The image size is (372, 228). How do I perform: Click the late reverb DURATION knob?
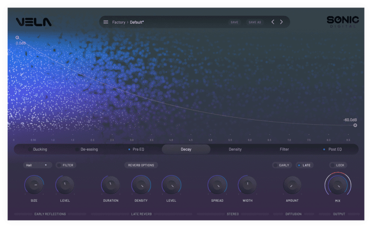coord(110,185)
